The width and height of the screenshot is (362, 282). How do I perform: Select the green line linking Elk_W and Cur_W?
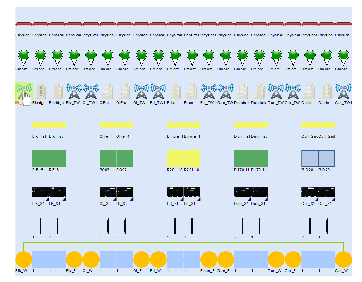tap(183, 243)
